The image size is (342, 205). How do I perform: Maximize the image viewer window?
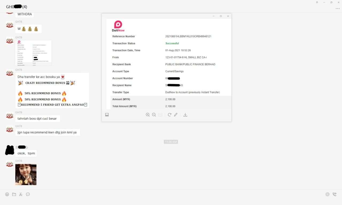(221, 16)
